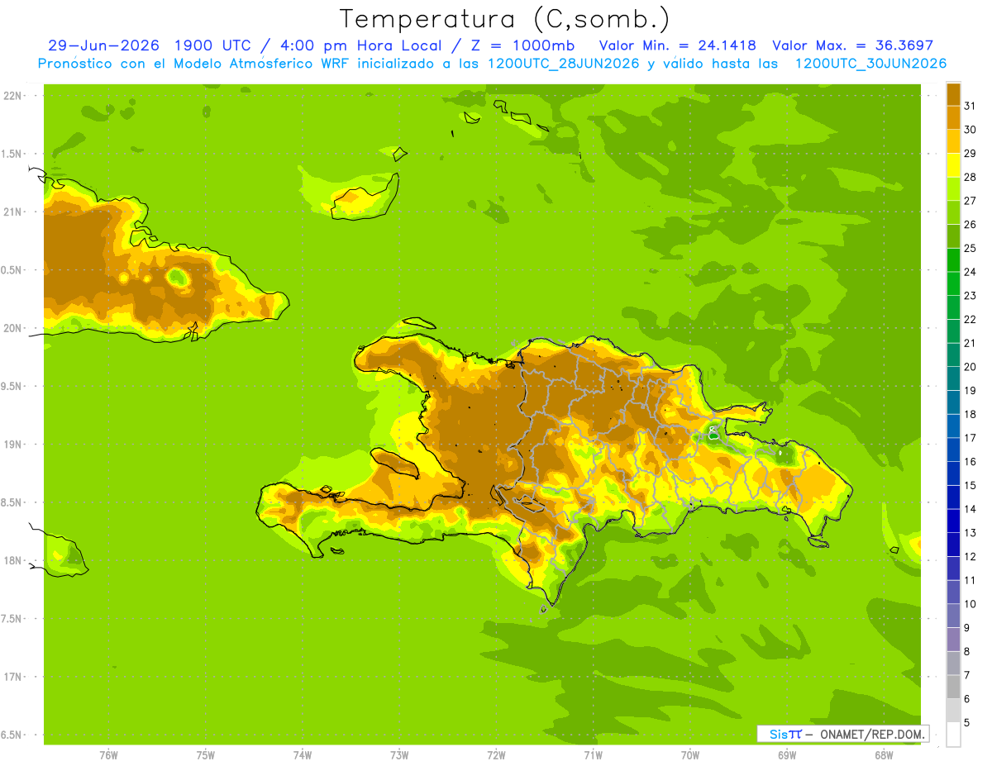Click the legend value "28"

click(971, 177)
